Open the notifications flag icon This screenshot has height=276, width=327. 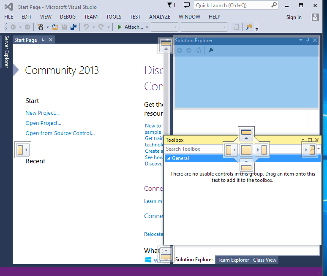tap(170, 5)
